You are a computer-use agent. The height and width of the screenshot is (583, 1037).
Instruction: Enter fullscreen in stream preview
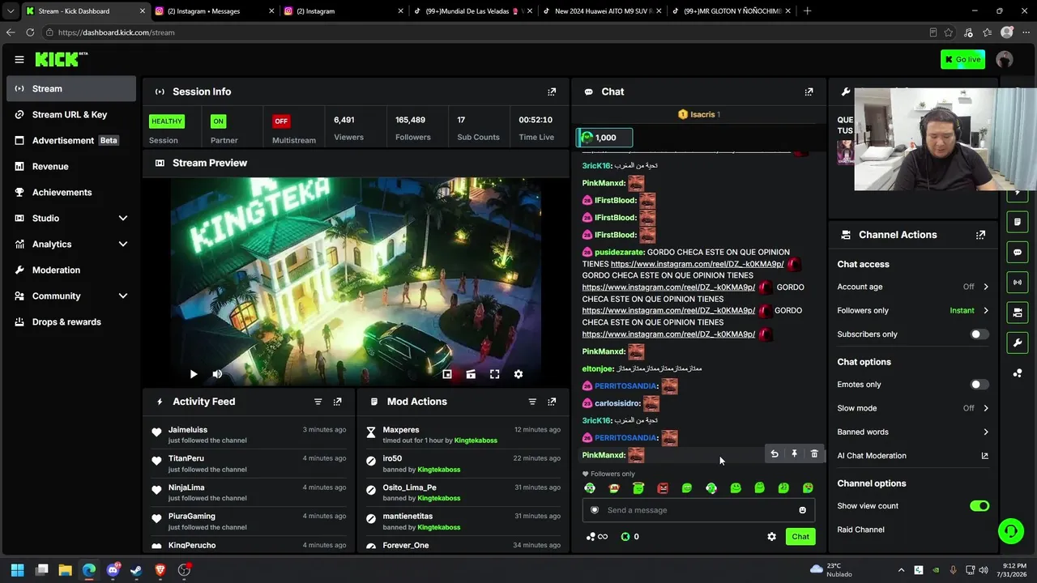[495, 374]
